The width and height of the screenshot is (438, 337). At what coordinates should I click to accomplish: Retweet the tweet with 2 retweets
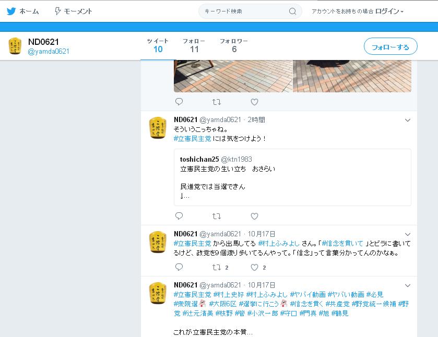pyautogui.click(x=217, y=268)
